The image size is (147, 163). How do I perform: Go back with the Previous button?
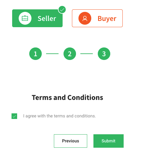70,141
